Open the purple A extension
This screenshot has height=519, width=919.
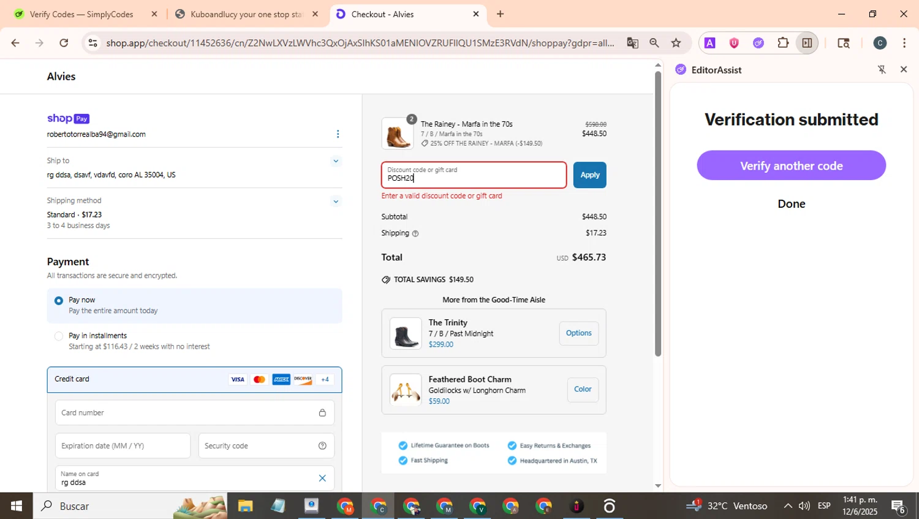pos(709,43)
